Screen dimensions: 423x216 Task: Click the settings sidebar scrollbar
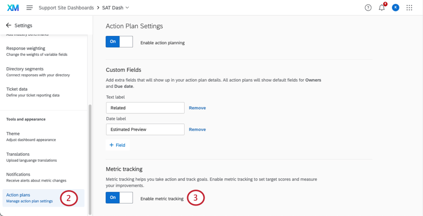tap(90, 159)
